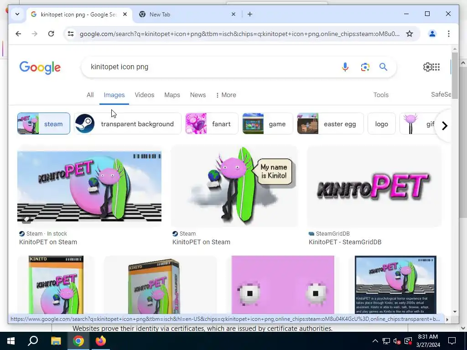Start voice search with microphone
The width and height of the screenshot is (467, 350).
(x=345, y=67)
